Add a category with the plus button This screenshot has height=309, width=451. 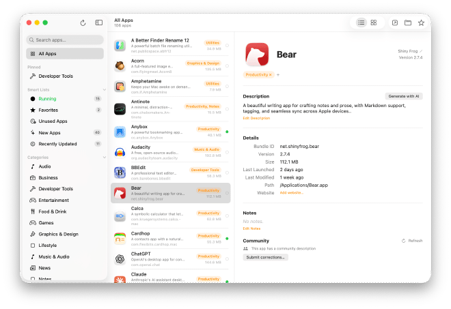(x=278, y=74)
